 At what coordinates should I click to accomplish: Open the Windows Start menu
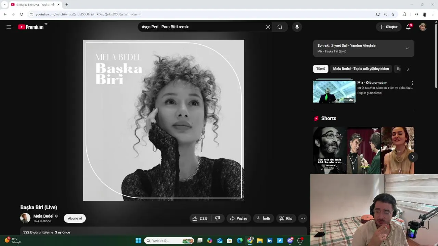click(138, 241)
